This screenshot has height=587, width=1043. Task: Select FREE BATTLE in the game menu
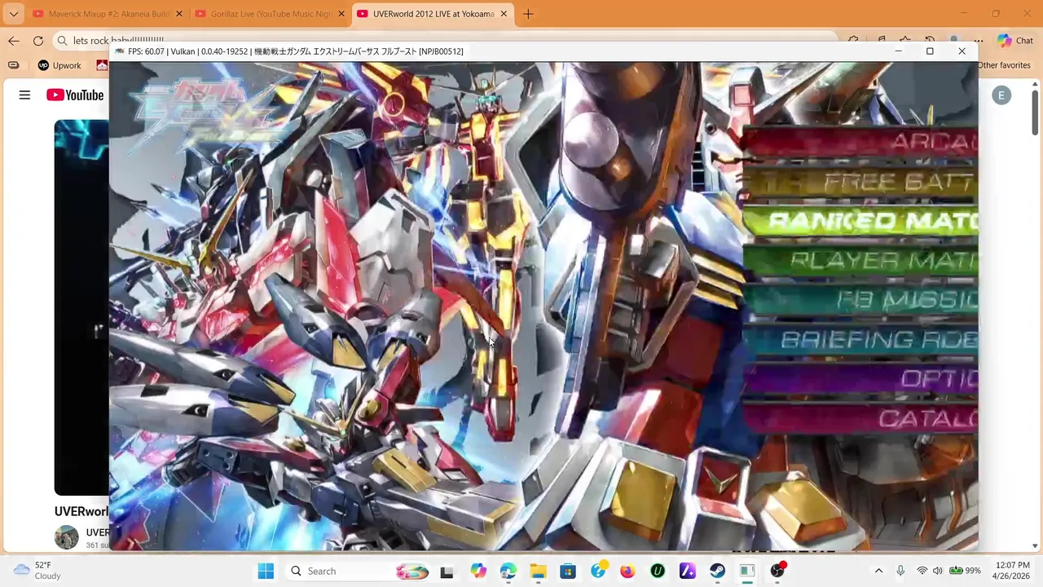coord(860,182)
